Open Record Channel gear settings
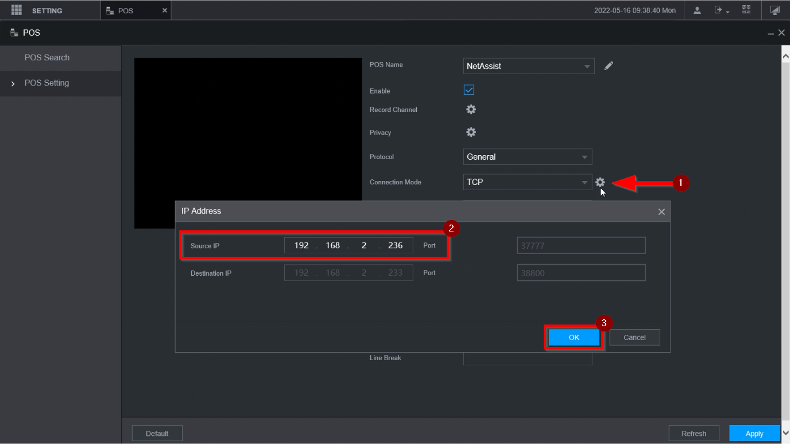The height and width of the screenshot is (444, 790). 471,110
